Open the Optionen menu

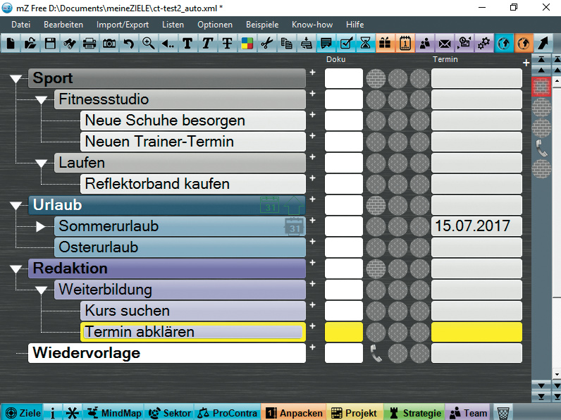pos(215,25)
